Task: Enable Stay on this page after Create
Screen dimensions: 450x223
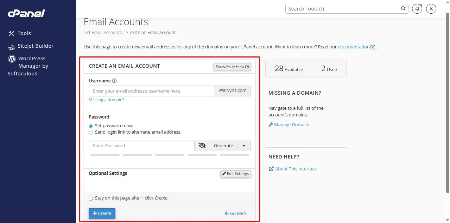Action: coord(90,198)
